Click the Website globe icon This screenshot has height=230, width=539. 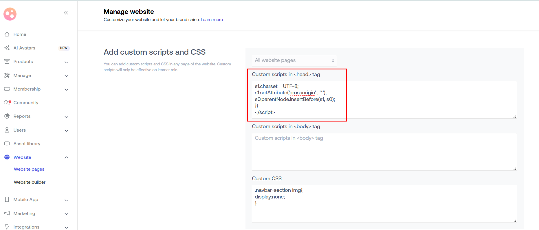pos(7,157)
